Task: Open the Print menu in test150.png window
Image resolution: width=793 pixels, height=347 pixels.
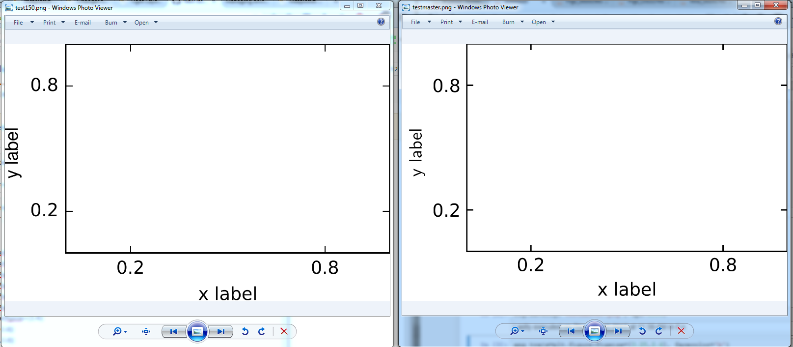Action: pos(54,23)
